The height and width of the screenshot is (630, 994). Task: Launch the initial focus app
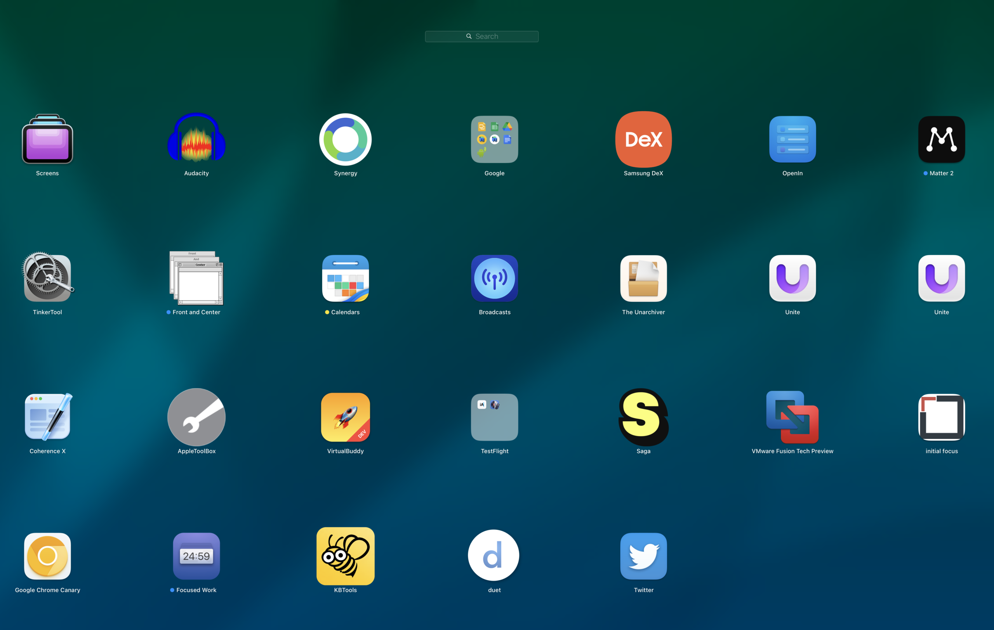pyautogui.click(x=942, y=417)
